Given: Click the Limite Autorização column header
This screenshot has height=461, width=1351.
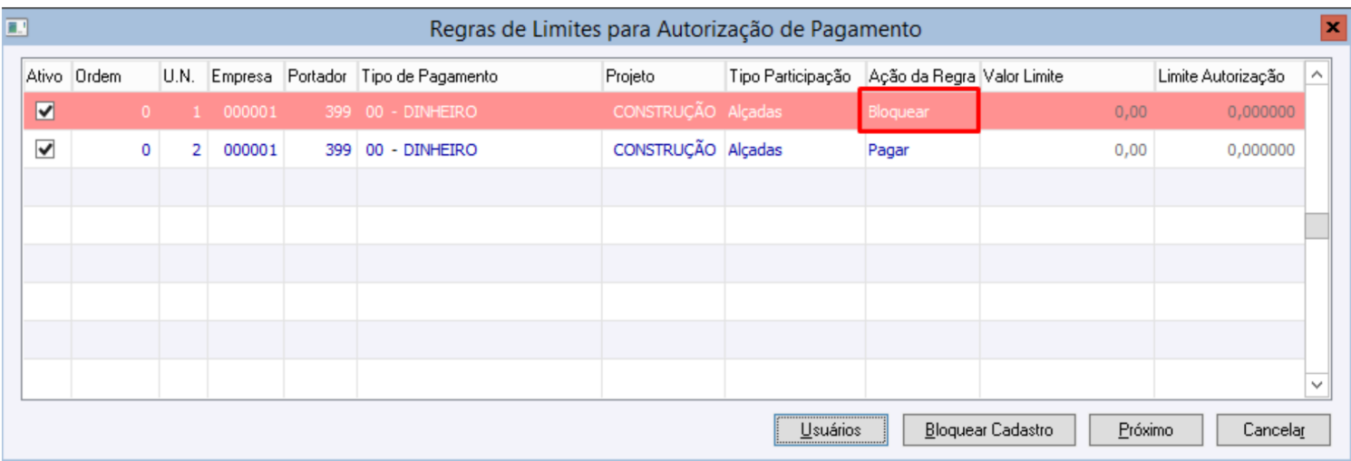Looking at the screenshot, I should pyautogui.click(x=1227, y=77).
